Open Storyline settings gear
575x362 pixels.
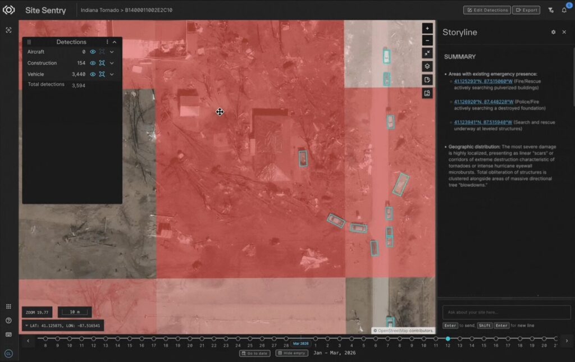pos(553,33)
